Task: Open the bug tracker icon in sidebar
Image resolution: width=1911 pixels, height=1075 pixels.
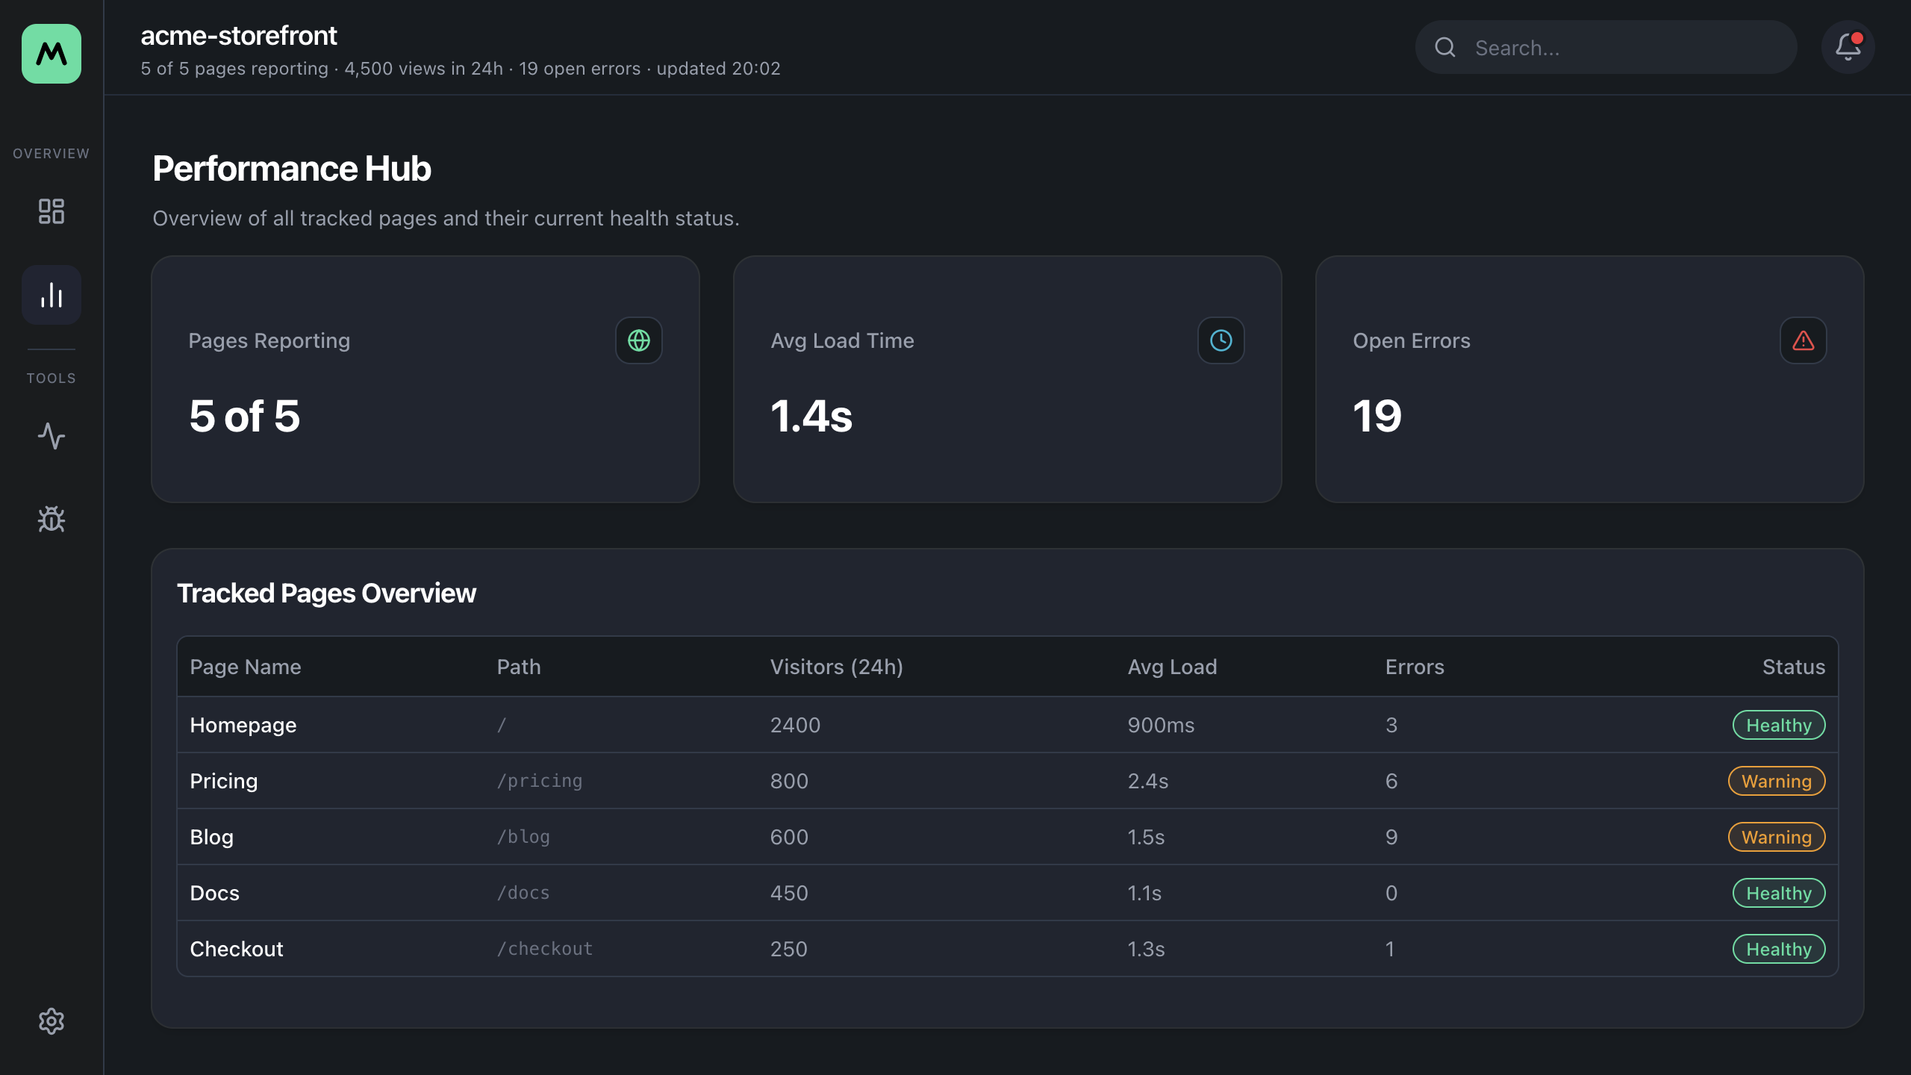Action: [52, 519]
